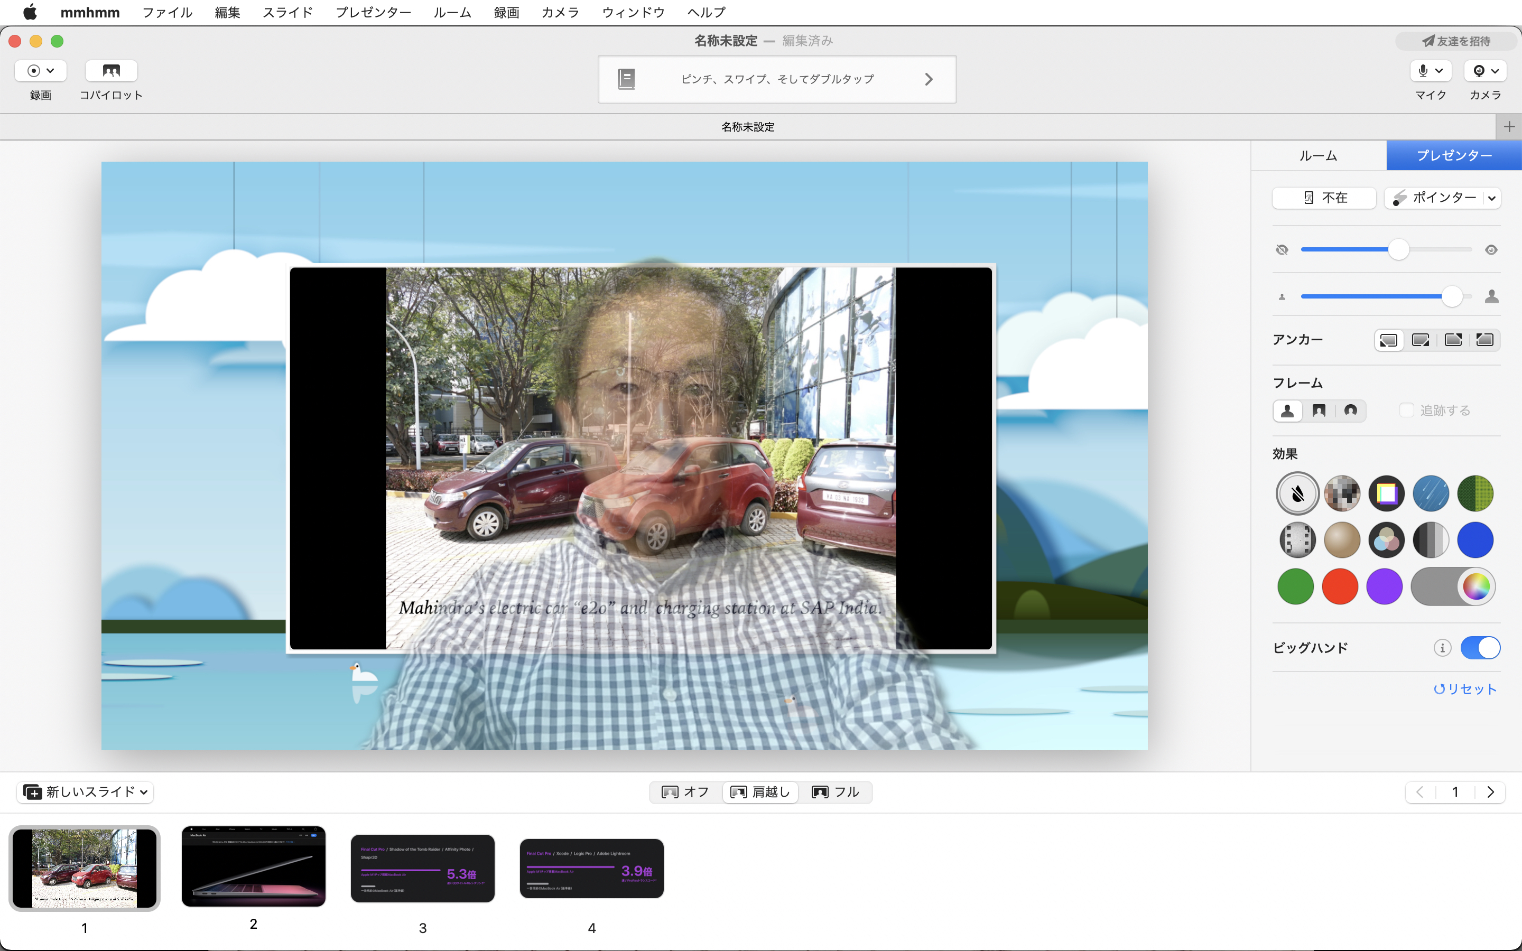Open the 編集 menu
Screen dimensions: 1522x951
point(228,12)
